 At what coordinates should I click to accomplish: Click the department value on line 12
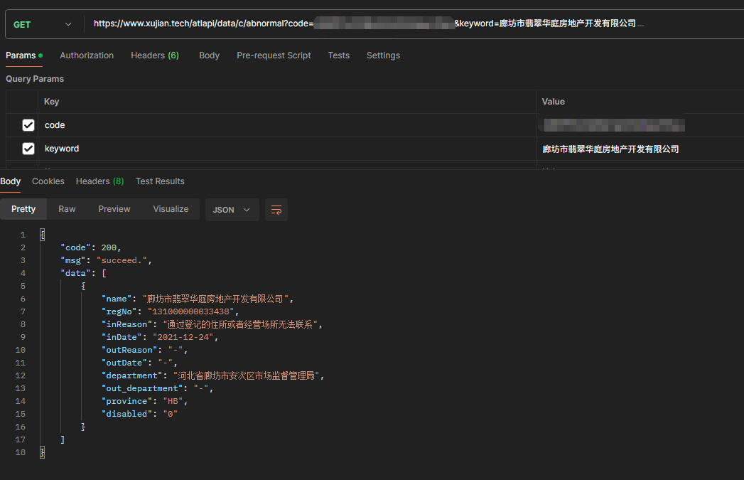pyautogui.click(x=247, y=375)
